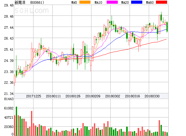Click the blue MA20 legend swatch
Image resolution: width=186 pixels, height=136 pixels.
137,2
